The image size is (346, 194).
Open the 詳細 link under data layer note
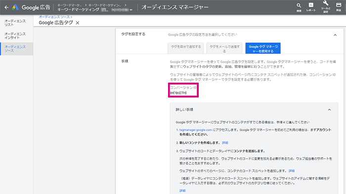click(182, 191)
